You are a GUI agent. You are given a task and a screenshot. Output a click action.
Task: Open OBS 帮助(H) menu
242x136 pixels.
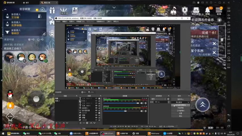tap(116, 21)
